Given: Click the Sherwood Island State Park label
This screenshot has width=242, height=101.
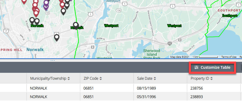Looking at the screenshot, I should click(x=152, y=54).
